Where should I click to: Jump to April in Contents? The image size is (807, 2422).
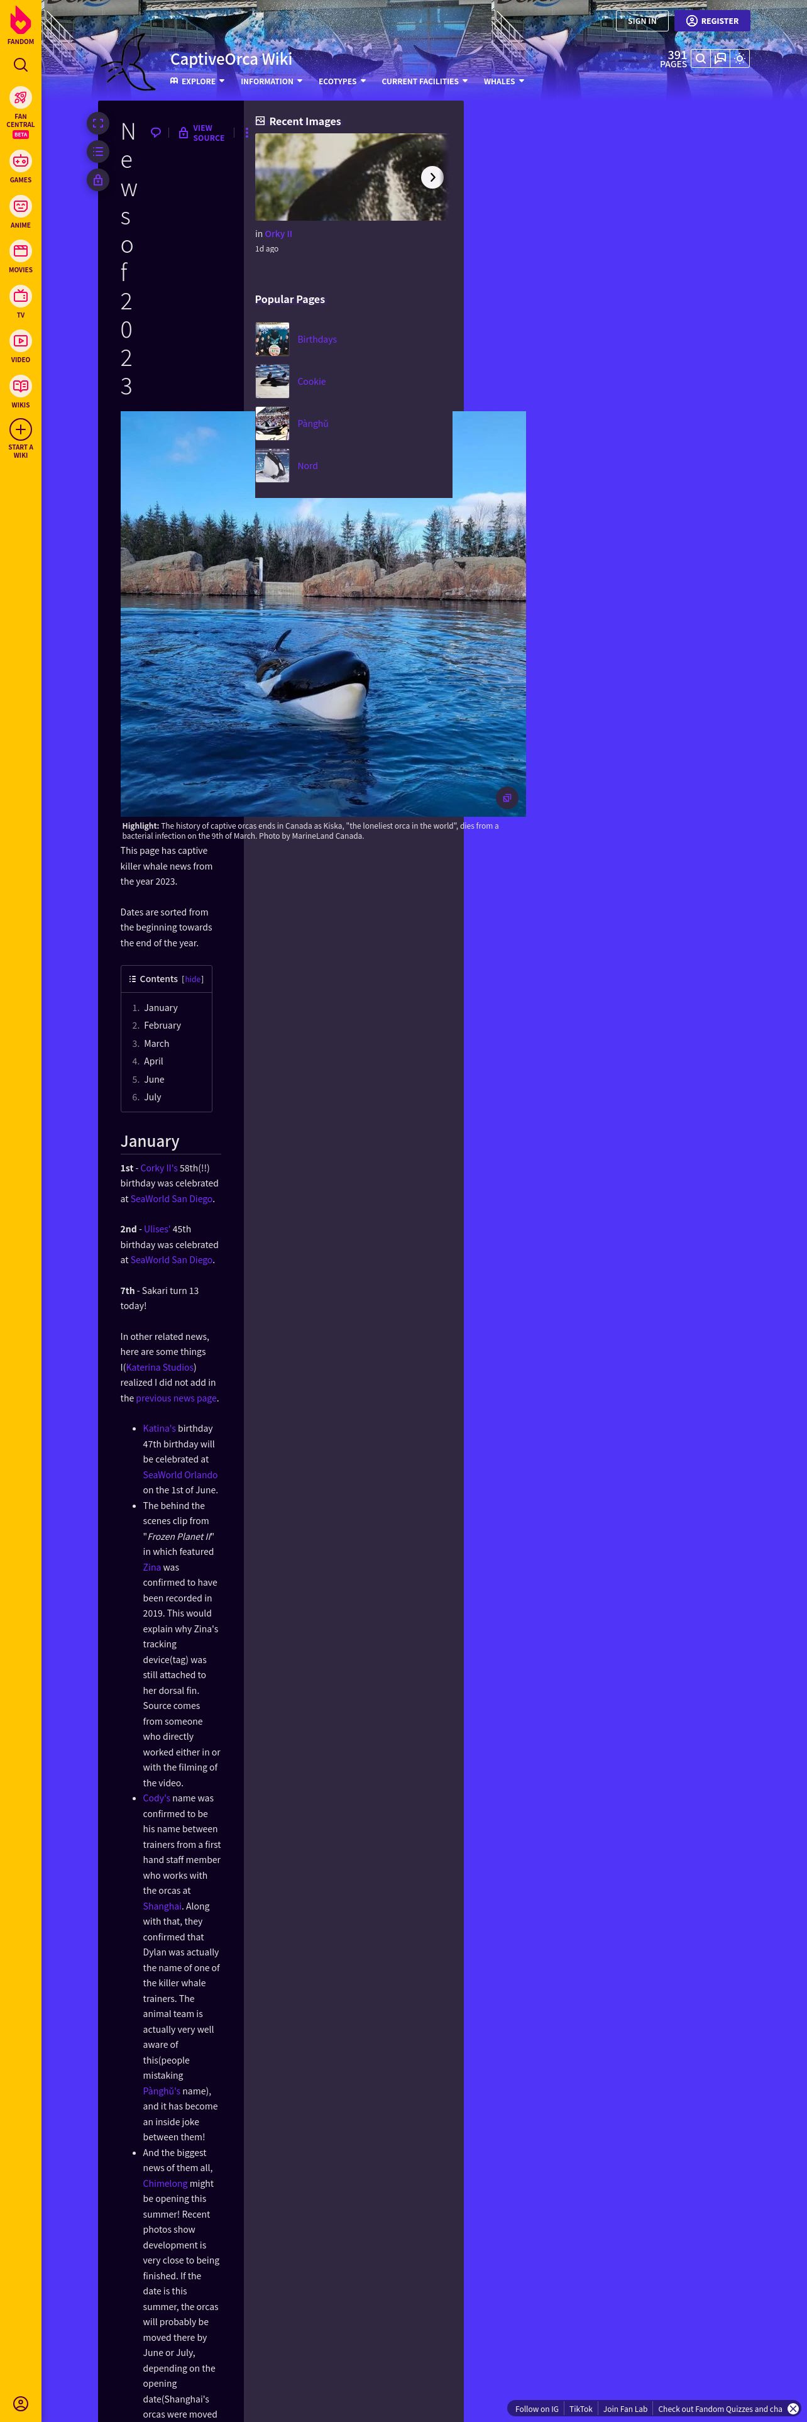point(153,1061)
